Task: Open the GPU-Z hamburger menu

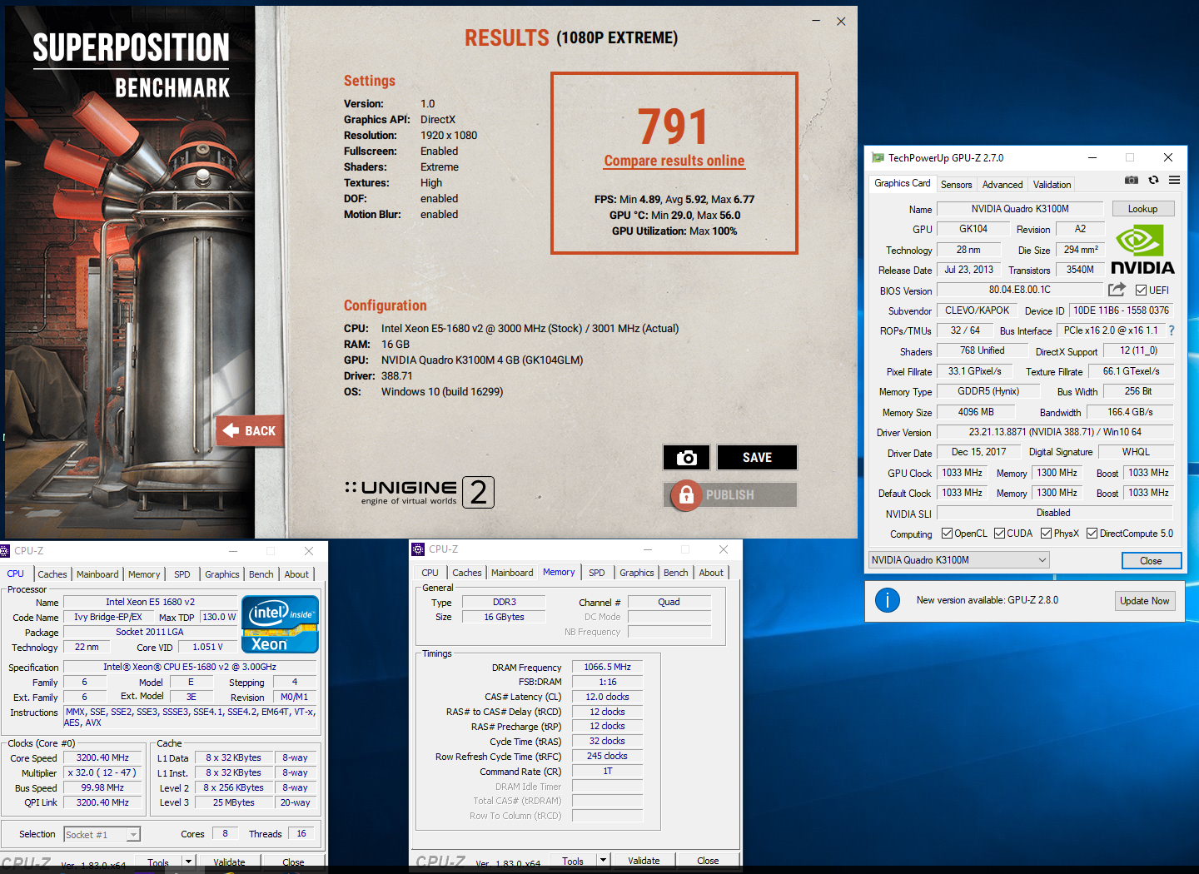Action: 1174,180
